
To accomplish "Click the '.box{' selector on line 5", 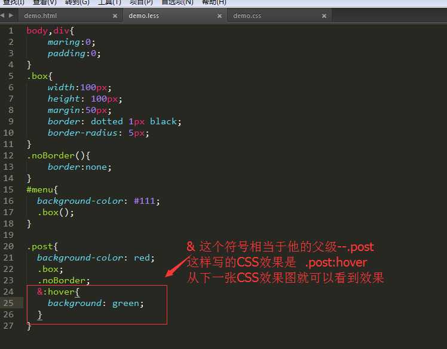I will 39,76.
